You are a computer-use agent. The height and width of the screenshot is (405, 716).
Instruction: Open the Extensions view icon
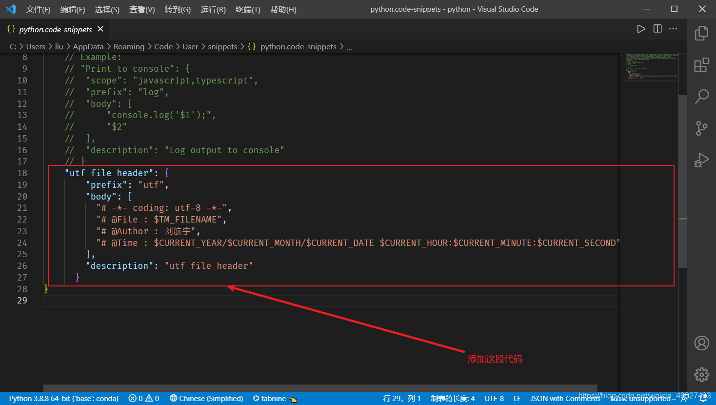701,65
